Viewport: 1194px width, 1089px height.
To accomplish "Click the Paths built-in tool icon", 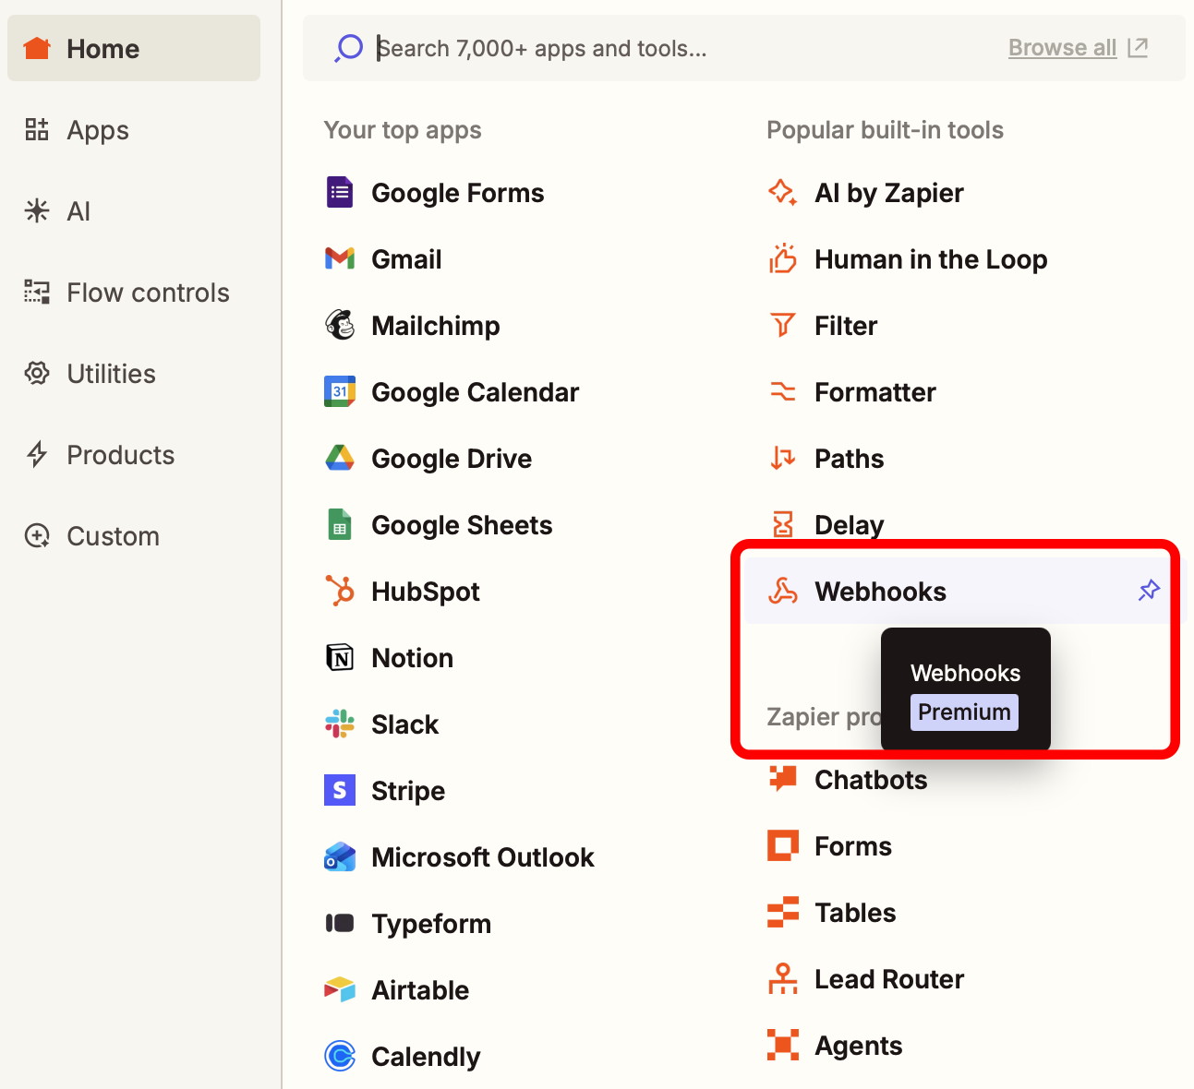I will [782, 458].
